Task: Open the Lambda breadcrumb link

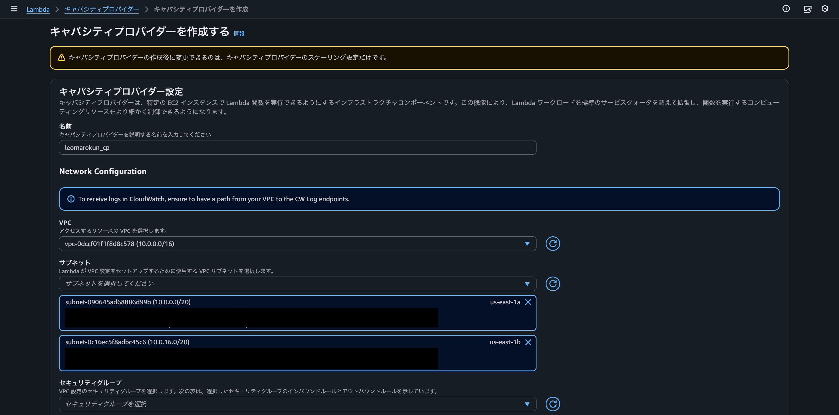Action: pos(38,9)
